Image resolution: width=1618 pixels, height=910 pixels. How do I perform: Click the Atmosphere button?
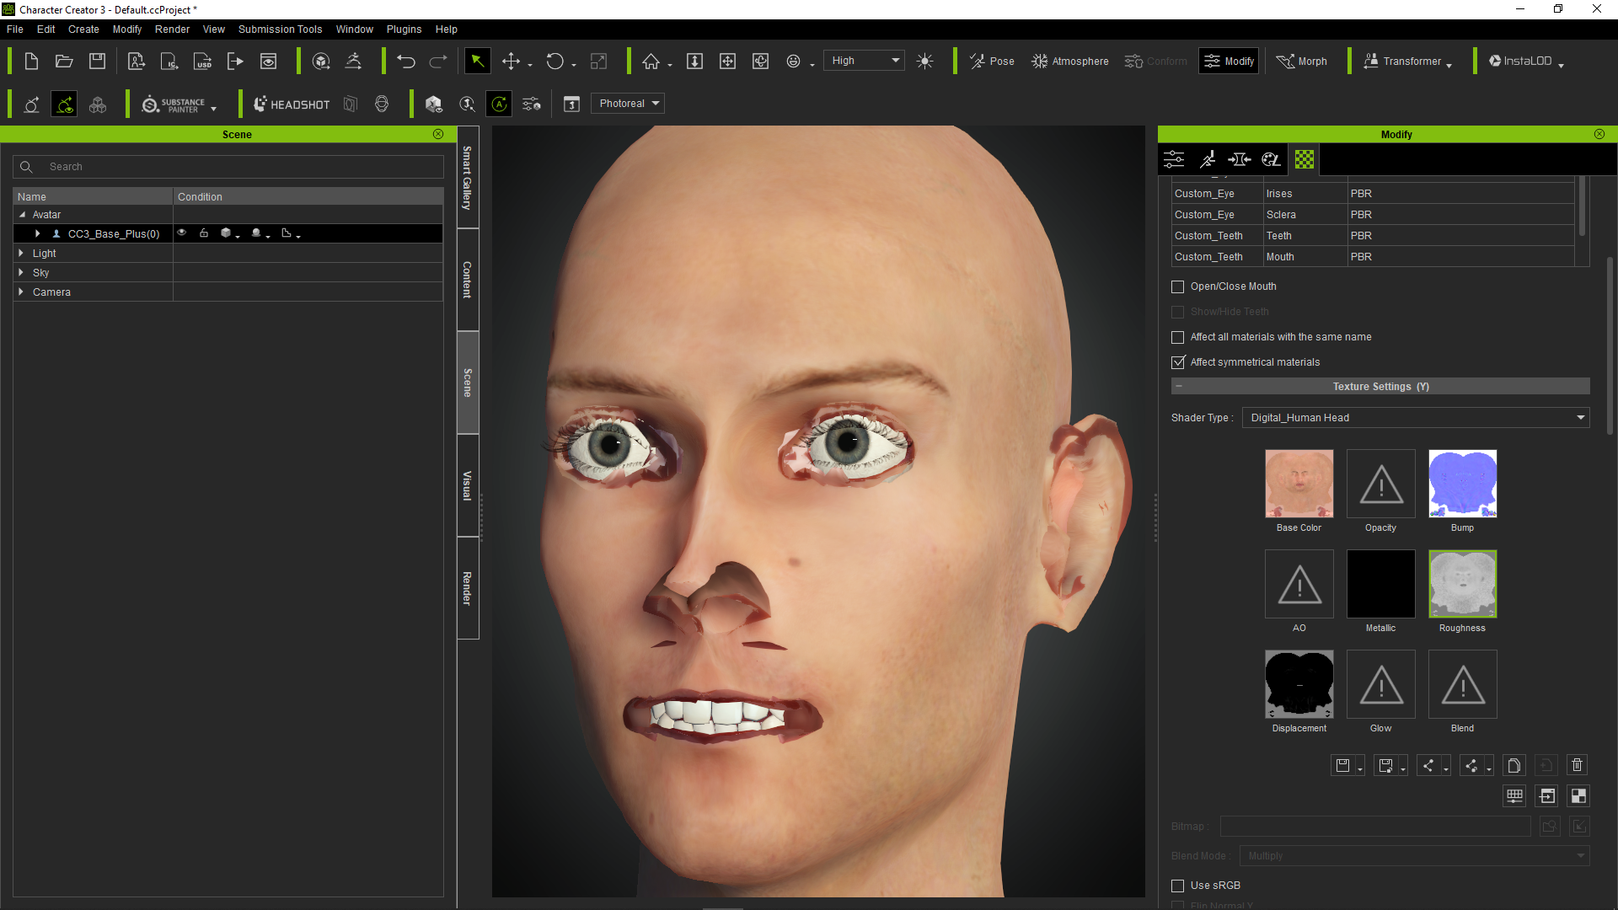pos(1069,61)
